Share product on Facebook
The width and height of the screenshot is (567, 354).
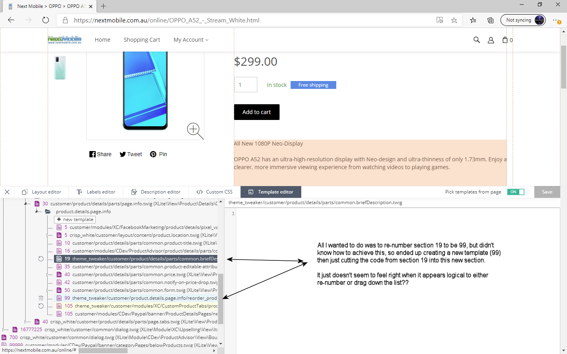100,154
